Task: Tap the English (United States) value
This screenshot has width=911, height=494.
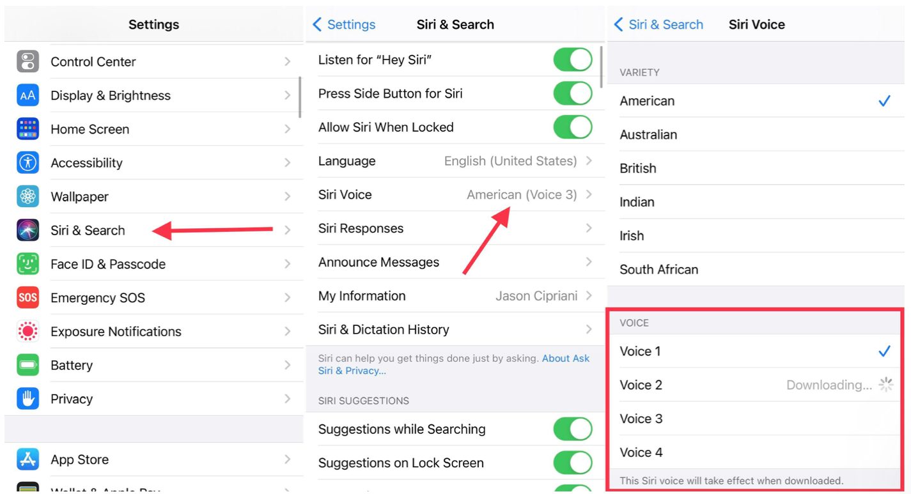Action: (510, 161)
